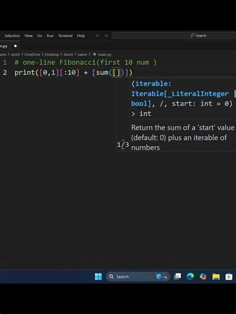Click the taskbar Search box
This screenshot has height=314, width=236.
point(137,277)
